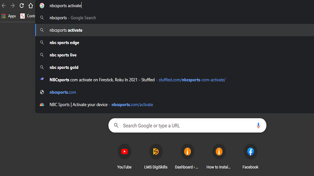
Task: Click magnifier icon in Google search box
Action: [116, 125]
